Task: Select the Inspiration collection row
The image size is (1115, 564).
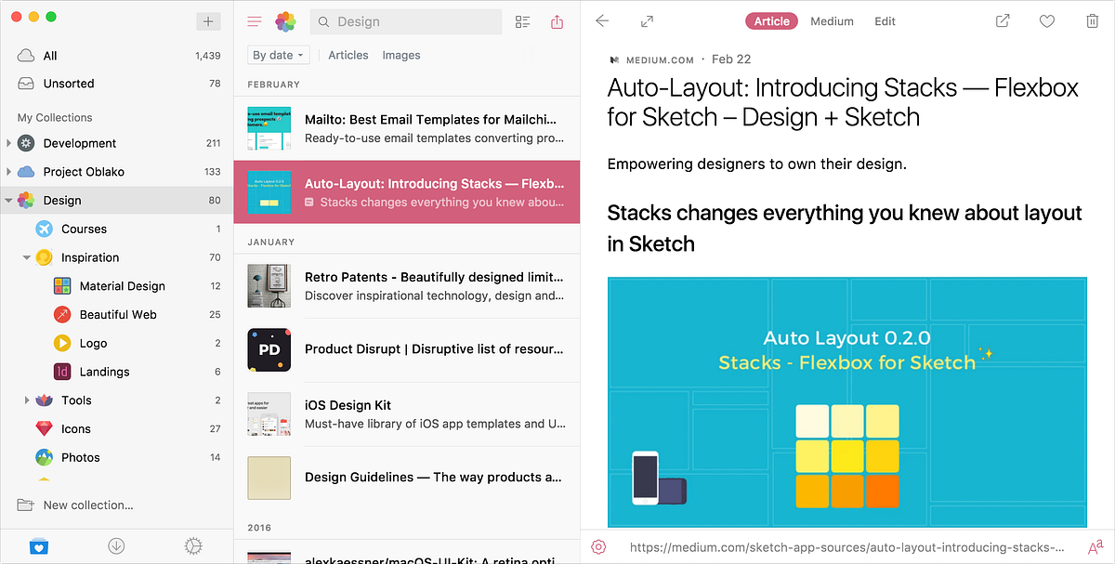Action: pos(116,257)
